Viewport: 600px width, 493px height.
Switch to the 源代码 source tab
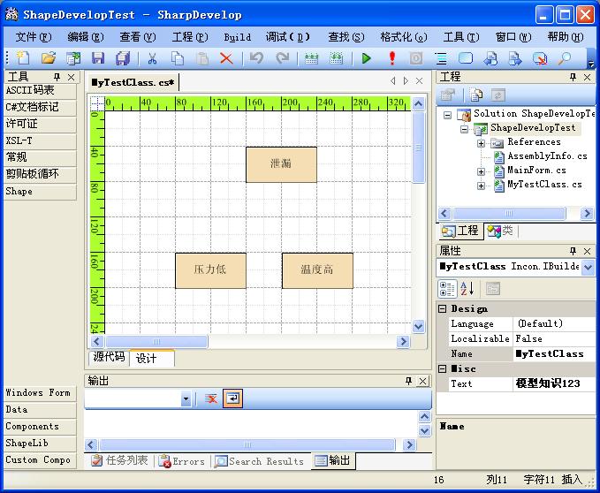pyautogui.click(x=109, y=357)
